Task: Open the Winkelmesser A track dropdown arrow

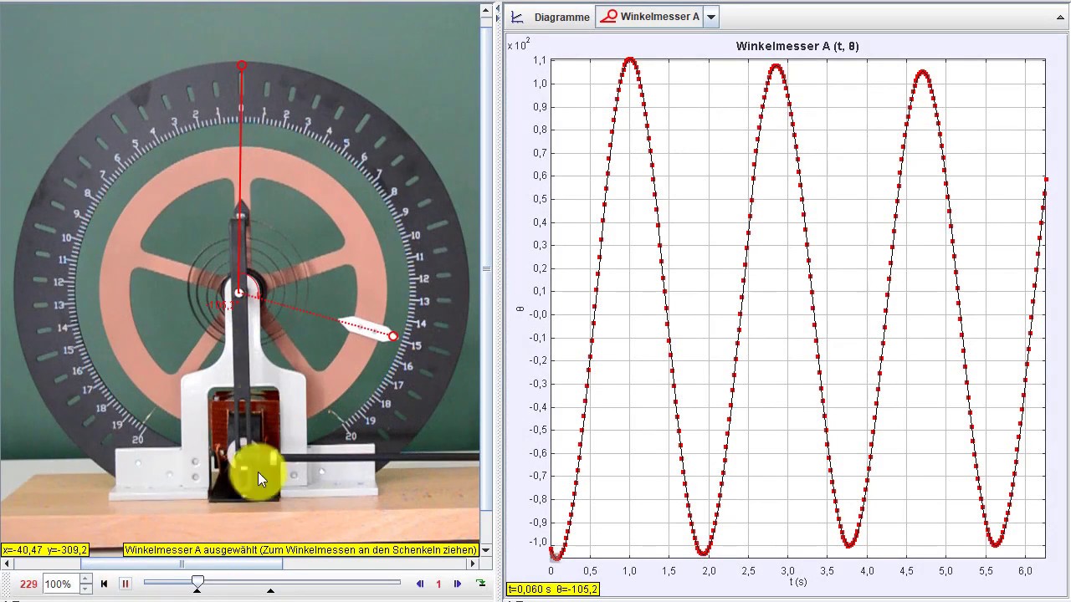Action: [x=711, y=17]
